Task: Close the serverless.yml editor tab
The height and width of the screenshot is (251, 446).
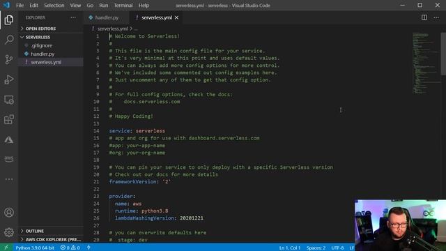Action: pyautogui.click(x=176, y=17)
